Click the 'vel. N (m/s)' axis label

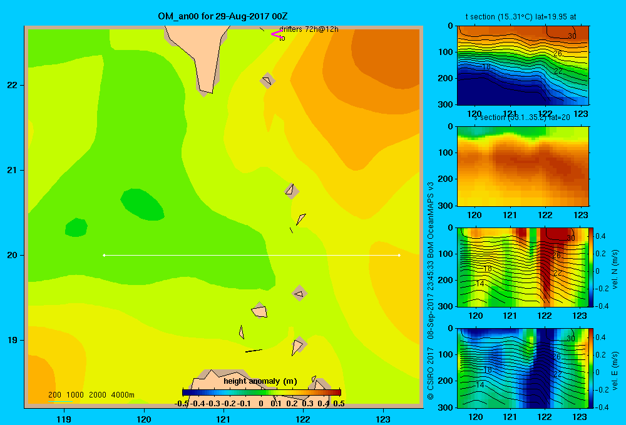coord(615,269)
